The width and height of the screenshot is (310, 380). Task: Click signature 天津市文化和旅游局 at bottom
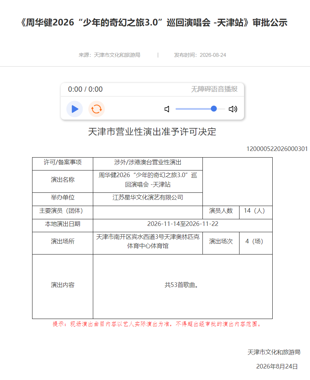click(274, 352)
